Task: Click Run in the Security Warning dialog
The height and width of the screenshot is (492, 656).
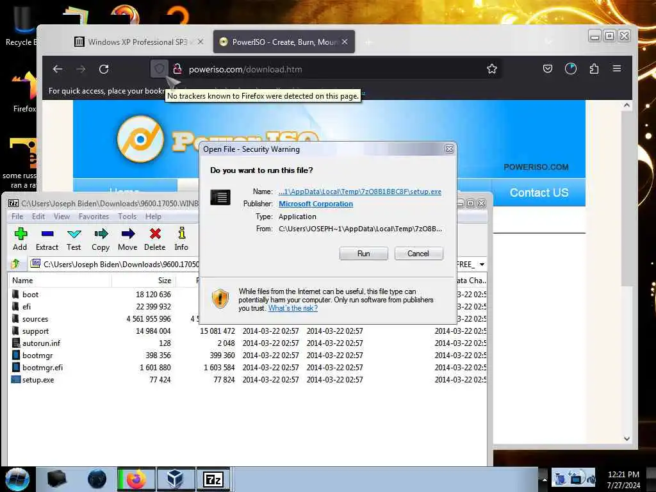Action: [x=364, y=254]
